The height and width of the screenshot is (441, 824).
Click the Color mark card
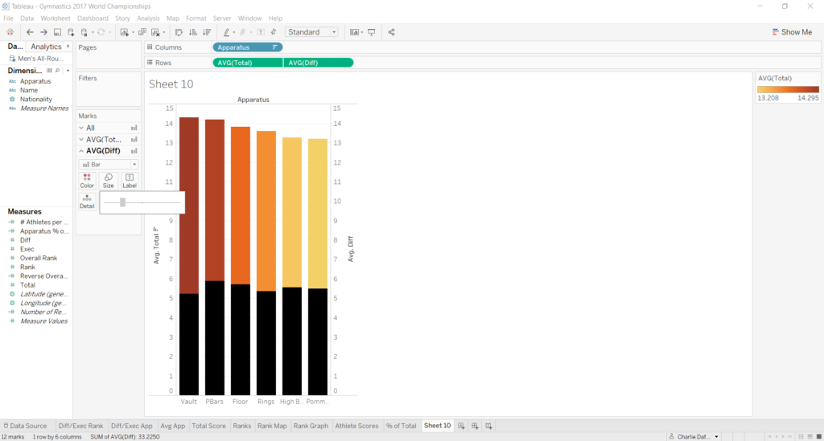click(x=87, y=181)
